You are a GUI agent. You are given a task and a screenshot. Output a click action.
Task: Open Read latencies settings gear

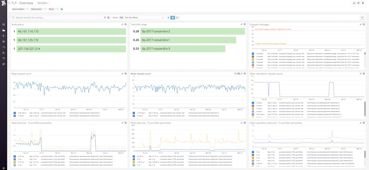[x=125, y=123]
